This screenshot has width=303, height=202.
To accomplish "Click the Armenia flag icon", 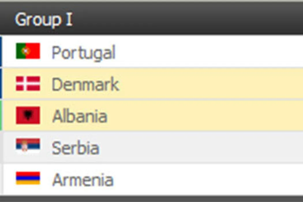I will pyautogui.click(x=28, y=178).
